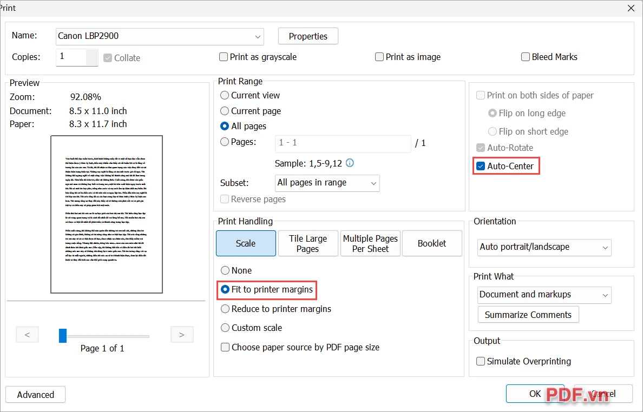Enable Simulate Overprinting
The width and height of the screenshot is (643, 412).
point(481,361)
